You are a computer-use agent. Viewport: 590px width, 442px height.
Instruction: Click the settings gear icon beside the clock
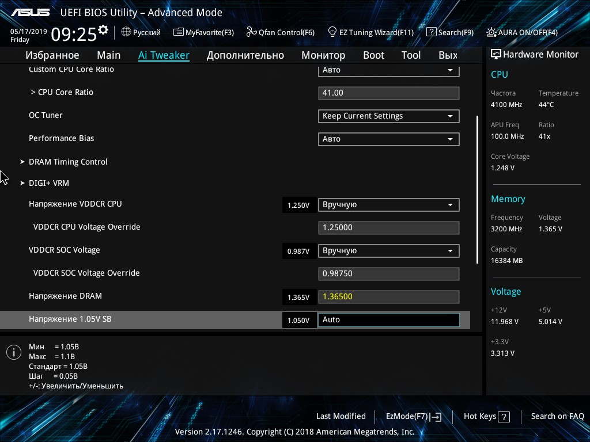click(103, 30)
